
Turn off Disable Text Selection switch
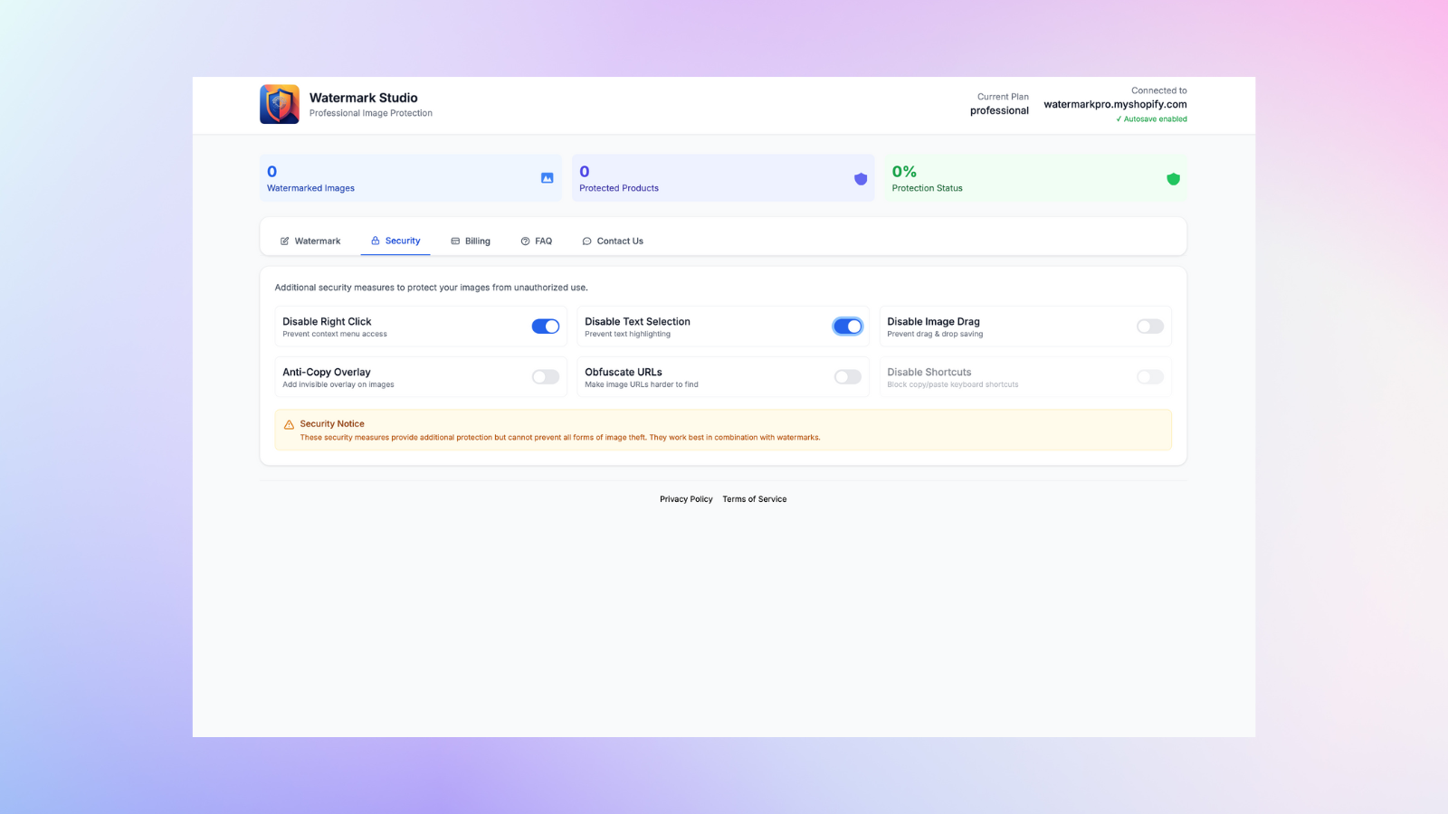pos(847,327)
